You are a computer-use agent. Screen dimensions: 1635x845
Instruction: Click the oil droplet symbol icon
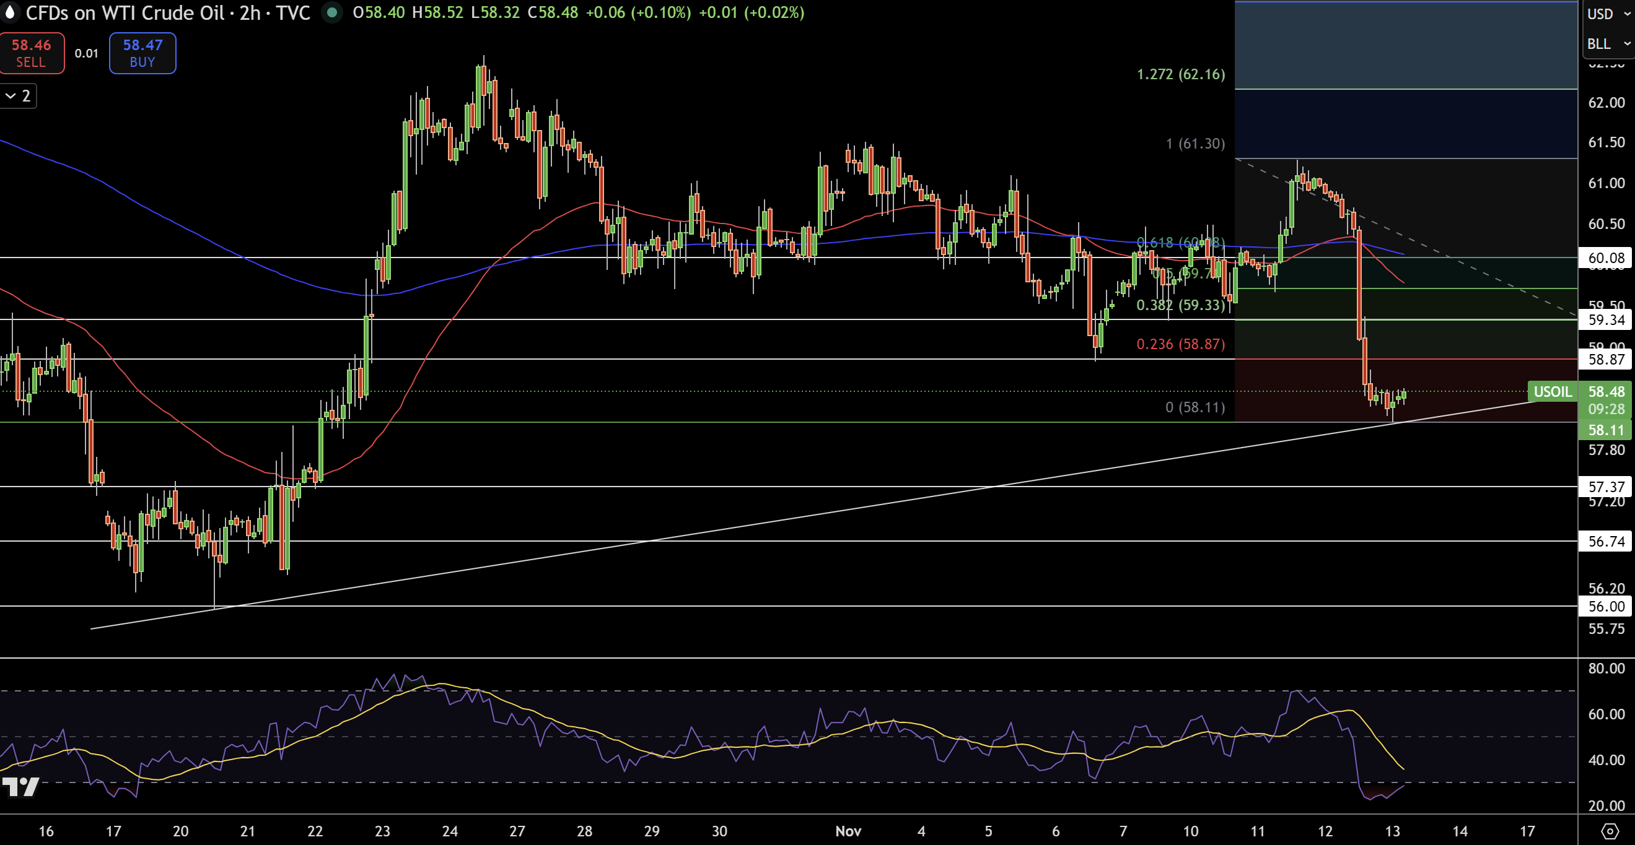11,12
